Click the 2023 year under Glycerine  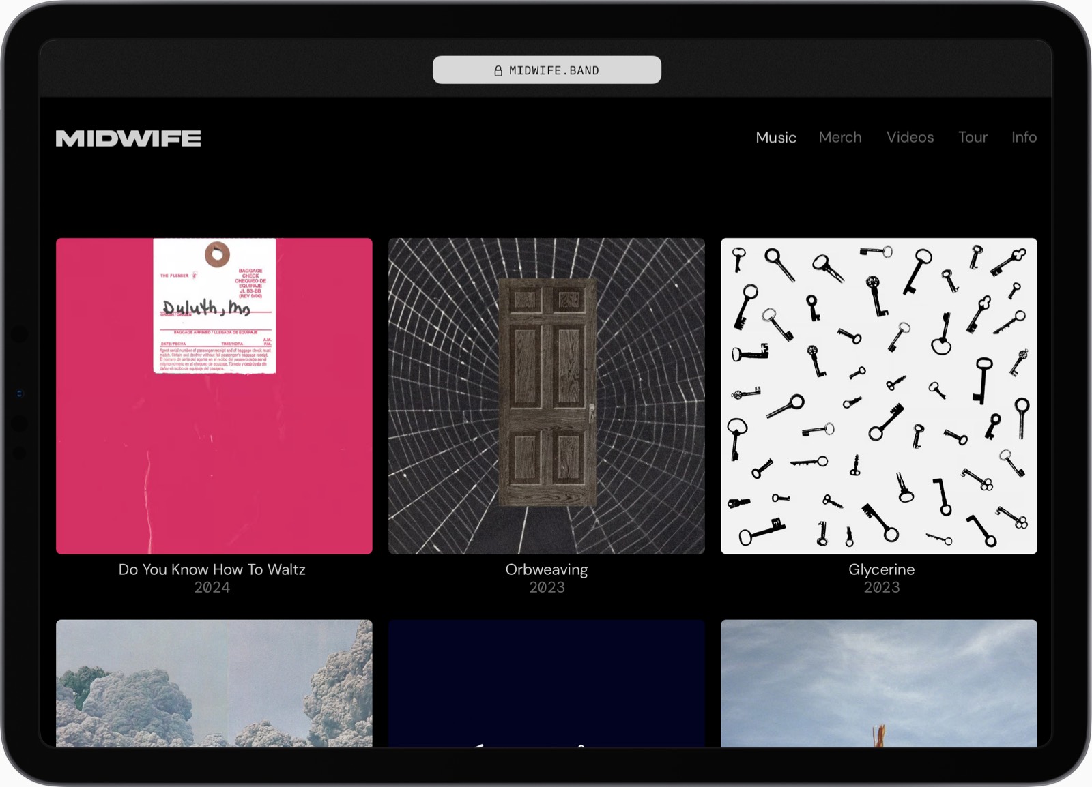pos(882,587)
